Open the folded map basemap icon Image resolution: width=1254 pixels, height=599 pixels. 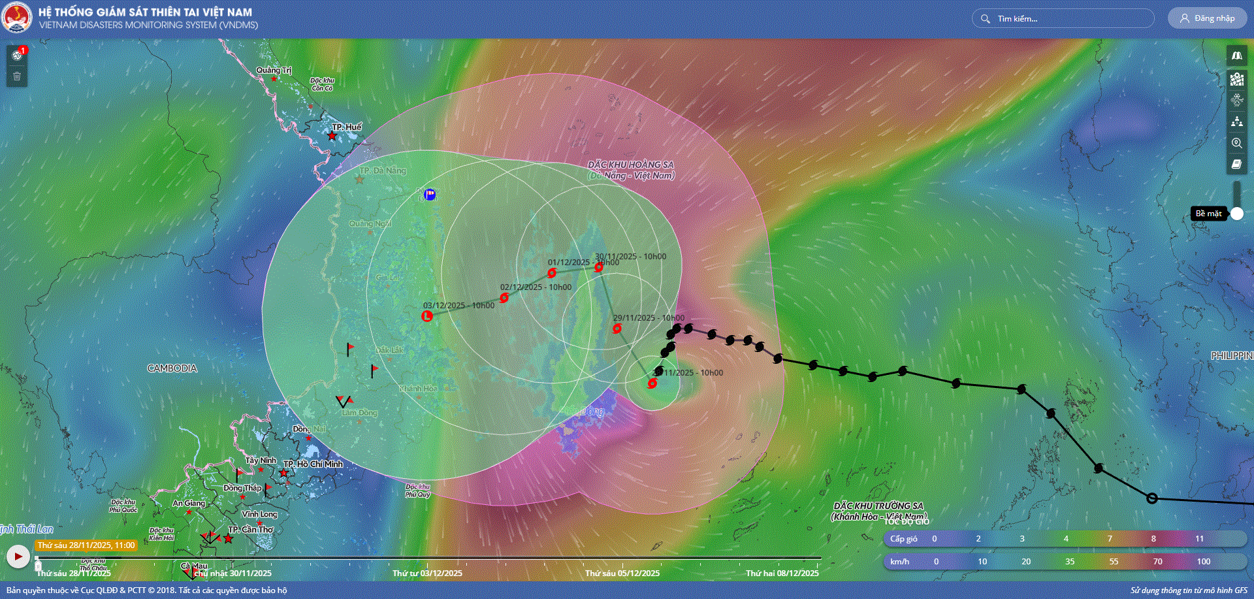pos(1236,56)
